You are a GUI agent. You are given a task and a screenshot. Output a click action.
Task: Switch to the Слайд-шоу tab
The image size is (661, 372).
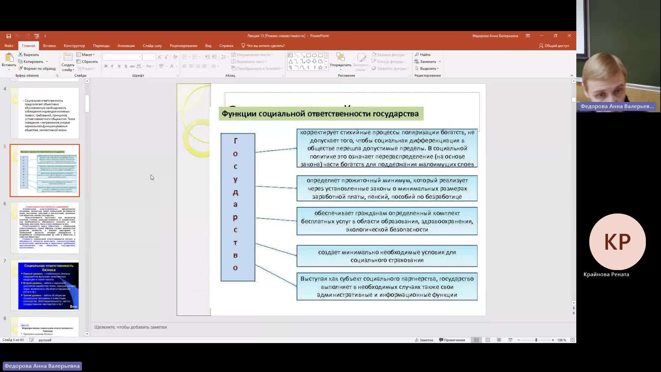click(152, 45)
